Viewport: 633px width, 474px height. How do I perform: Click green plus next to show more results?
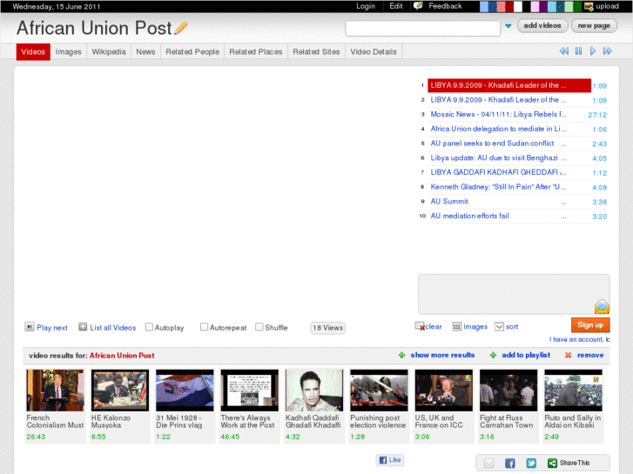[x=401, y=355]
